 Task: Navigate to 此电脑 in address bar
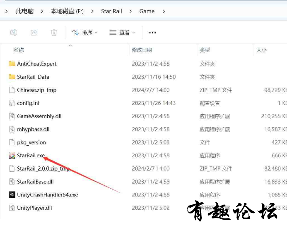tap(24, 11)
